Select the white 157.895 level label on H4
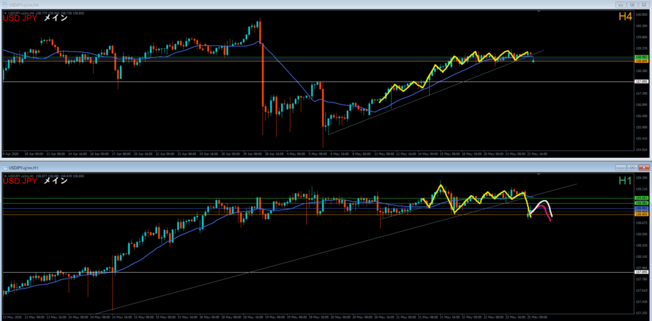Image resolution: width=652 pixels, height=321 pixels. click(641, 82)
